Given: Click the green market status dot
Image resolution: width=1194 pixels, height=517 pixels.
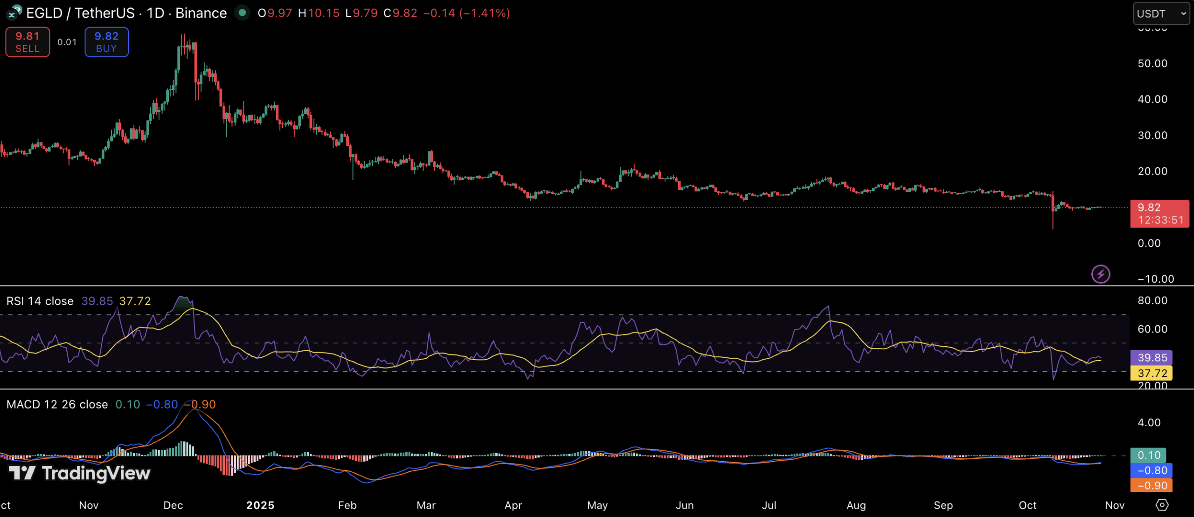Looking at the screenshot, I should [x=242, y=13].
